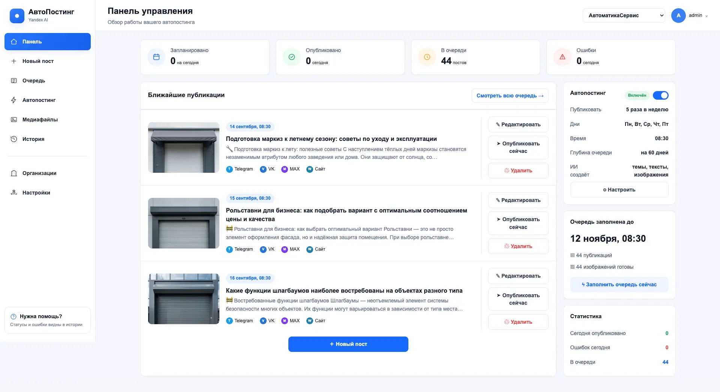The image size is (720, 392).
Task: Open the АвтоматикаСервис organization dropdown
Action: tap(624, 15)
